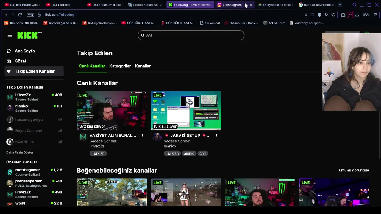381x214 pixels.
Task: Click H1vezZz avatar beside stream title
Action: [x=83, y=136]
